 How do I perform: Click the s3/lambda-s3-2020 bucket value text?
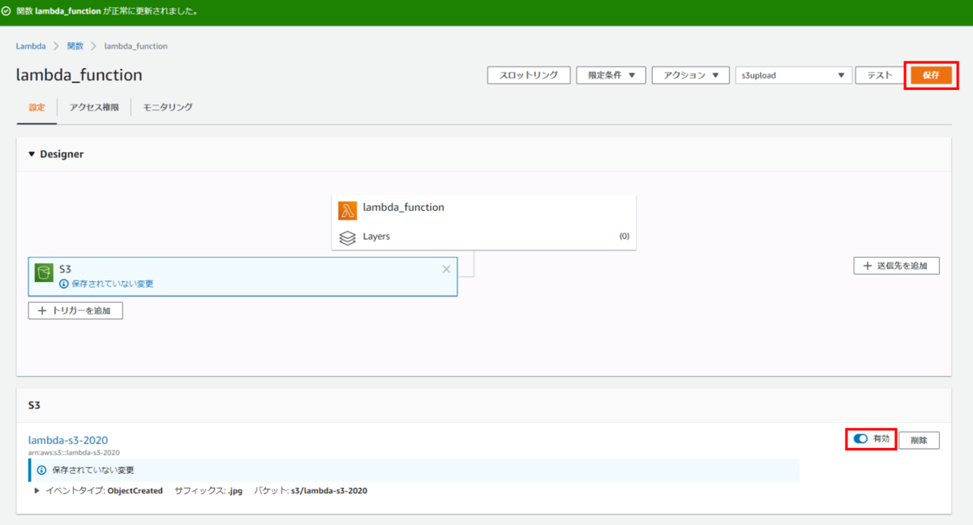pyautogui.click(x=329, y=491)
